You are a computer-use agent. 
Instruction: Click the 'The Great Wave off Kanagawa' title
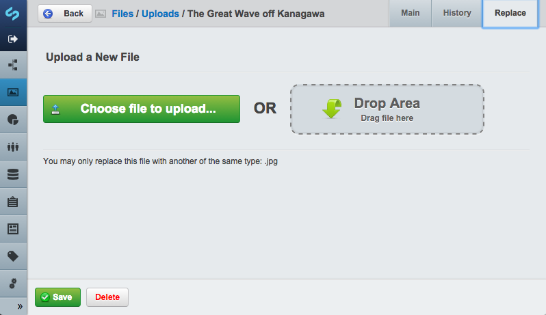(x=256, y=14)
